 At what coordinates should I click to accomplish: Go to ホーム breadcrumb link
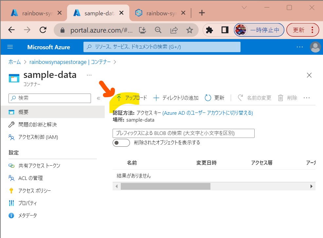coord(14,62)
